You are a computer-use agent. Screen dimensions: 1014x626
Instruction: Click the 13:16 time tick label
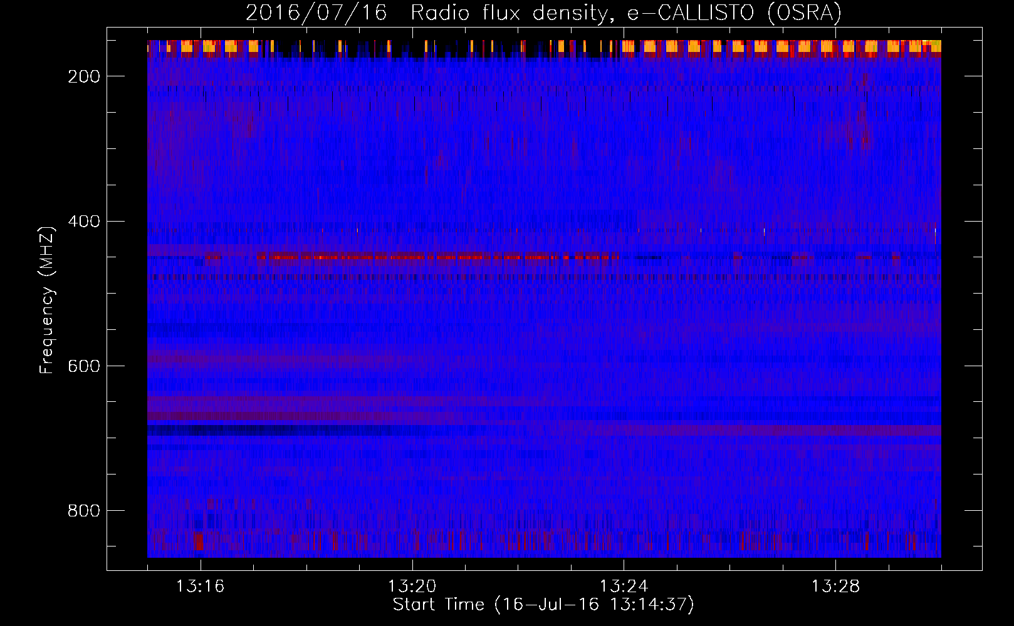pos(200,587)
